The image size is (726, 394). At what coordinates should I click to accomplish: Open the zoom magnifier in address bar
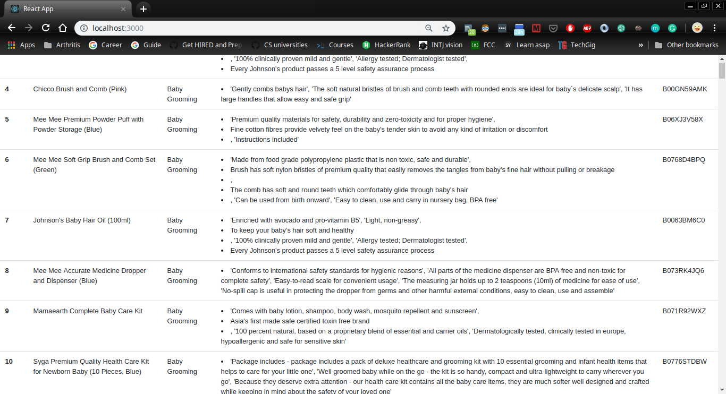click(429, 28)
